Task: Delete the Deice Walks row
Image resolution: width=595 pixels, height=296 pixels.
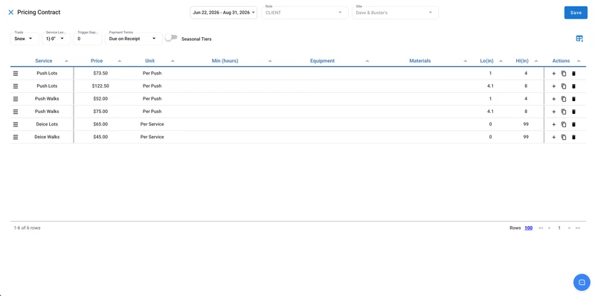Action: coord(573,137)
